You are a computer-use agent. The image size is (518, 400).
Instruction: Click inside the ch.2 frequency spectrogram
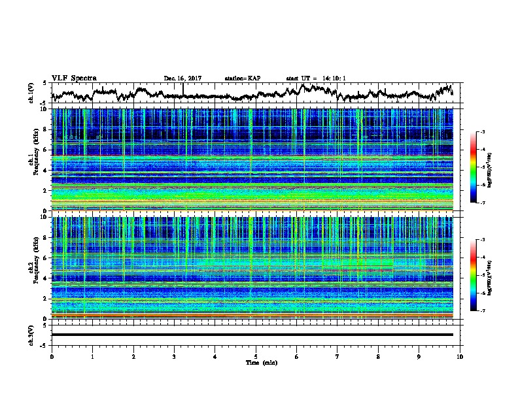(252, 268)
